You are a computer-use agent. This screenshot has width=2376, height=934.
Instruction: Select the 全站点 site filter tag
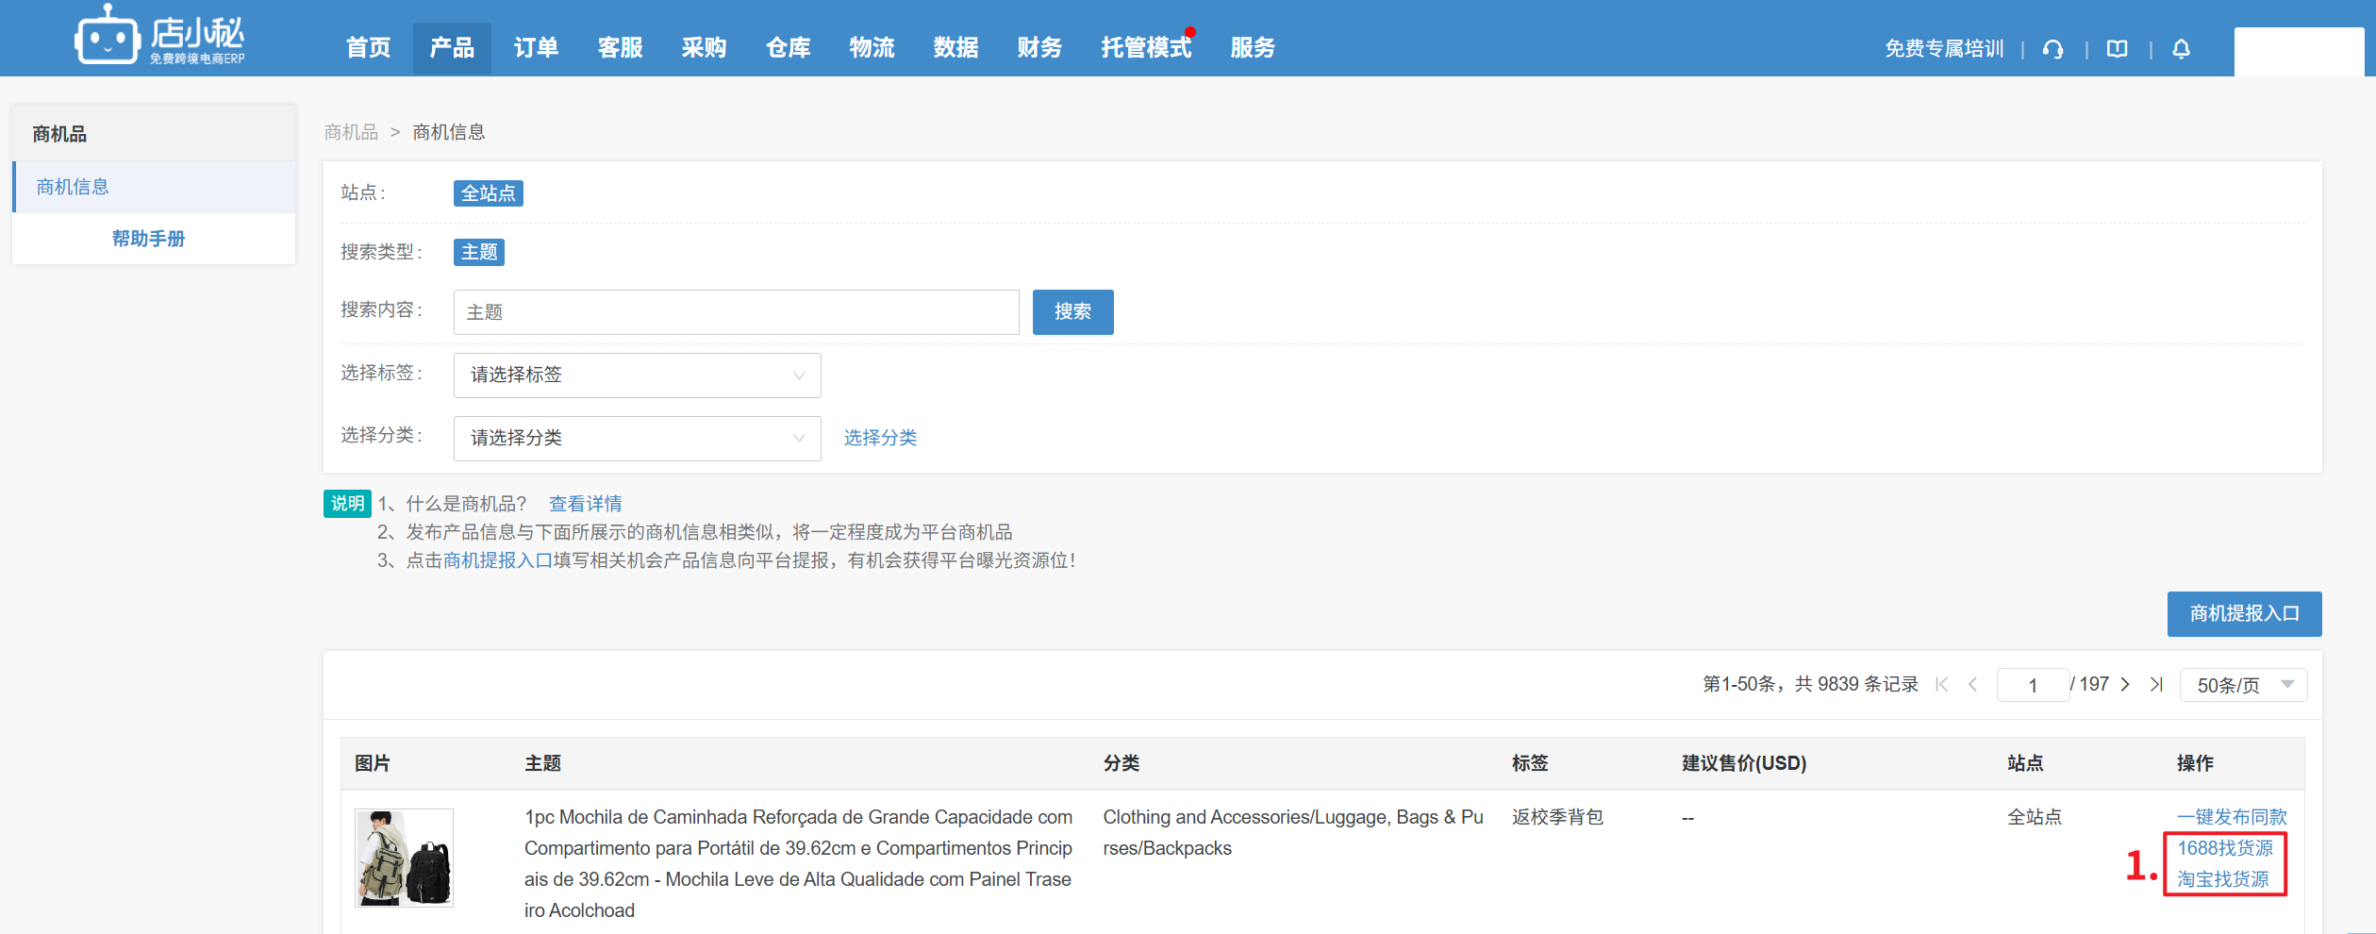488,193
